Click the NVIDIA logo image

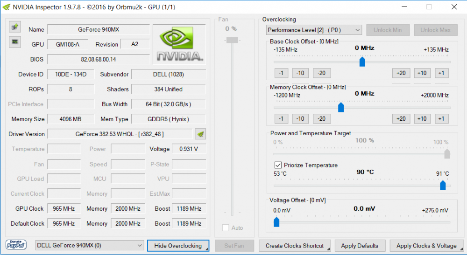(179, 44)
